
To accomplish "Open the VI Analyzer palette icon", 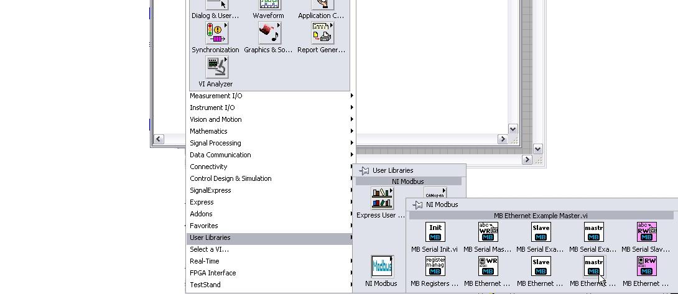I will [216, 67].
